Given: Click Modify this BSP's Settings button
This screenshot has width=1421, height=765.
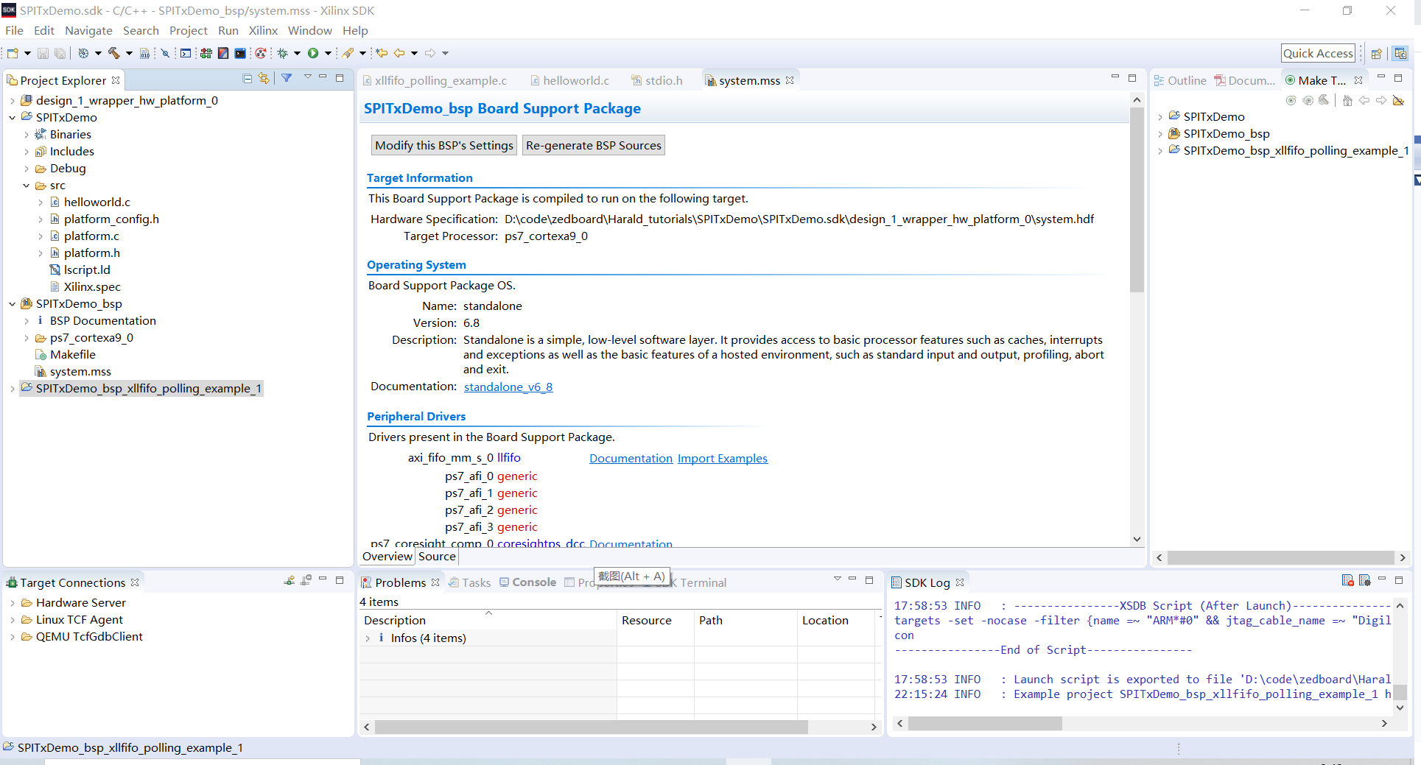Looking at the screenshot, I should click(x=444, y=145).
